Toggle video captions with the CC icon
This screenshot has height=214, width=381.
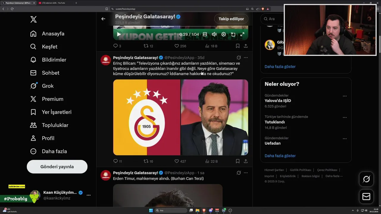205,34
